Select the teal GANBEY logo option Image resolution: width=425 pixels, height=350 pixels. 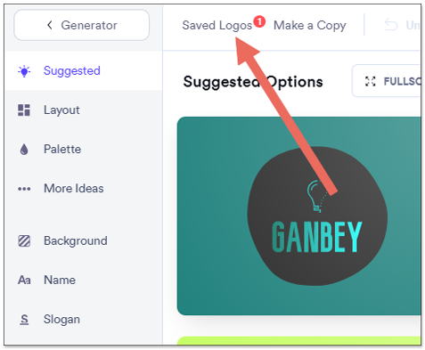298,216
